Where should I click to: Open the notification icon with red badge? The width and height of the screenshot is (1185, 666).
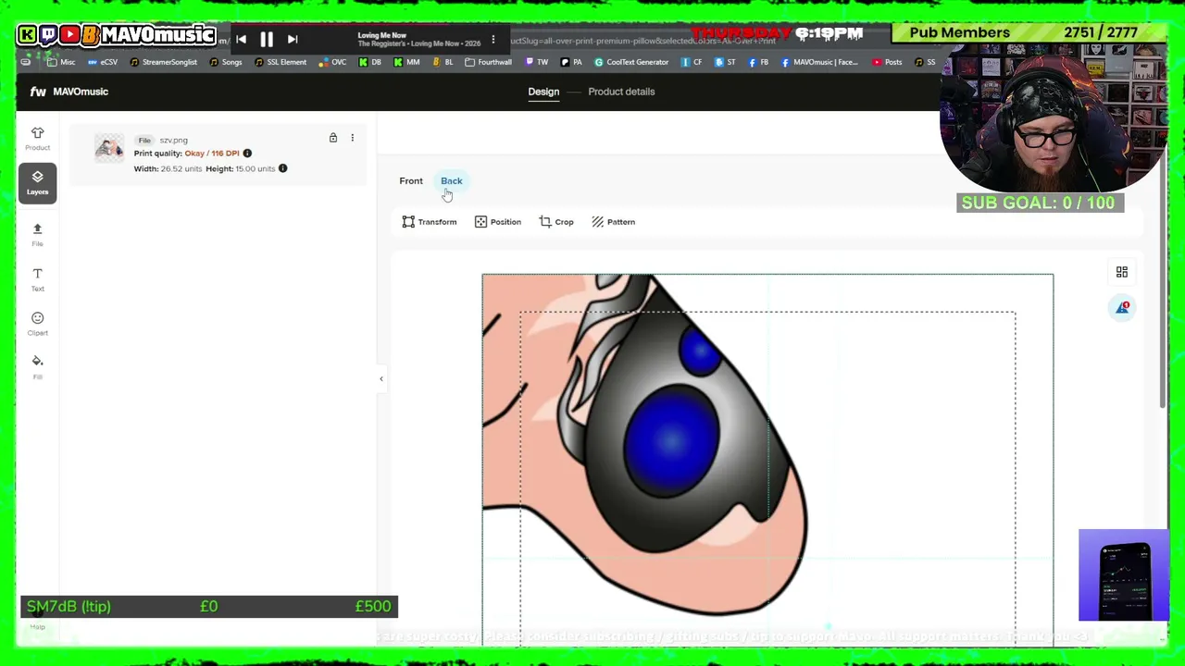(1122, 307)
